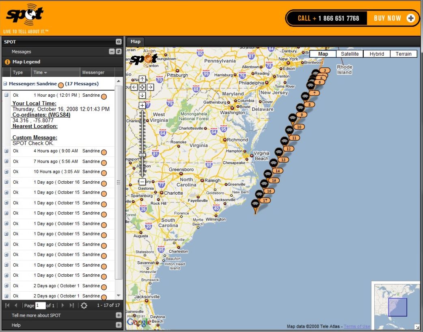Switch to Hybrid view
This screenshot has height=332, width=423.
377,54
